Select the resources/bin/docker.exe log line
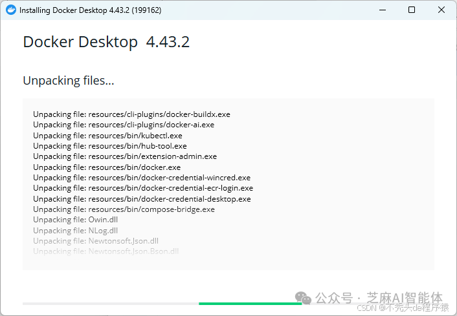This screenshot has height=316, width=457. (107, 167)
